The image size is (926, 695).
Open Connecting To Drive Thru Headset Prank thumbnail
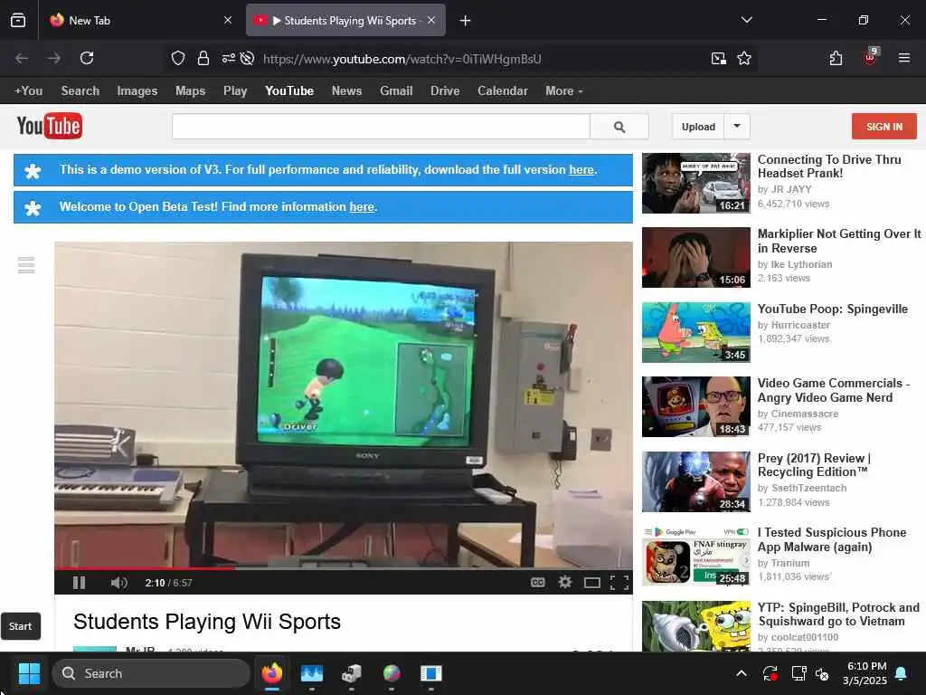(x=696, y=183)
